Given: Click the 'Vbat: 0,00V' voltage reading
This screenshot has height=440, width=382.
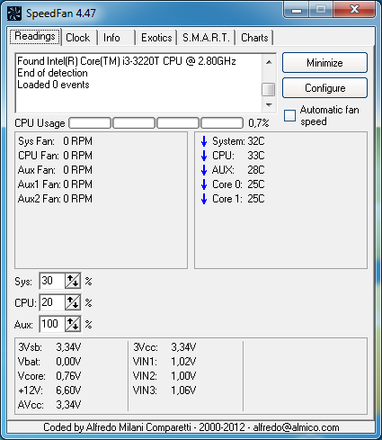Looking at the screenshot, I should coord(49,362).
